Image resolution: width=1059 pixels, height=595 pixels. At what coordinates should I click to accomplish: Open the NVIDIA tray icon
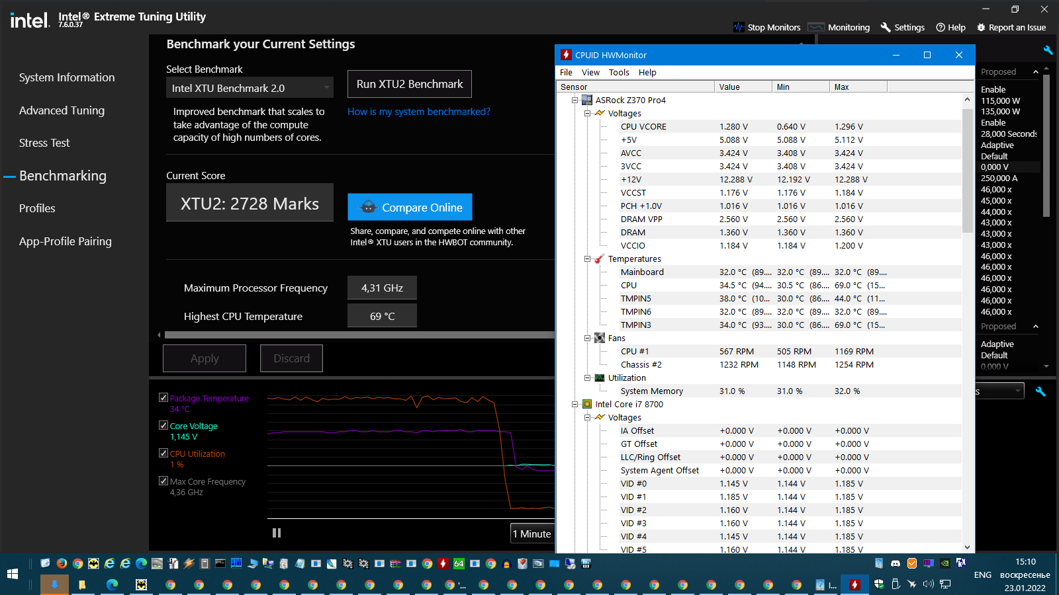point(945,563)
